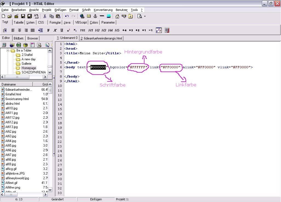Insert PRE preformatted tag
The image size is (281, 202).
click(83, 30)
